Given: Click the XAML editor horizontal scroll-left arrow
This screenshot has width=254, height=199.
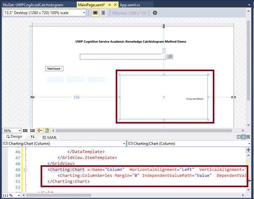Looking at the screenshot, I should 23,195.
